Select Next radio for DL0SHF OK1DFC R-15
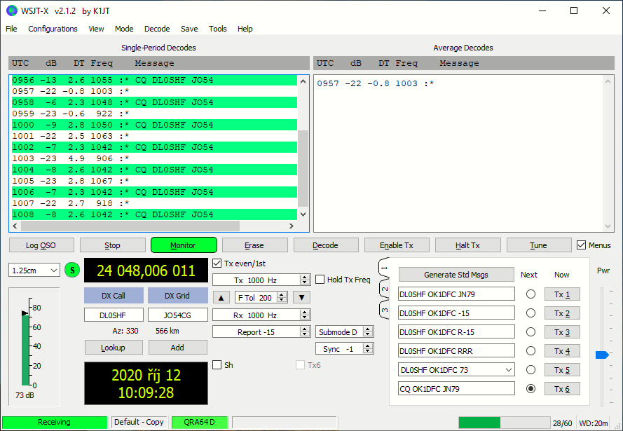This screenshot has height=431, width=623. (x=530, y=332)
